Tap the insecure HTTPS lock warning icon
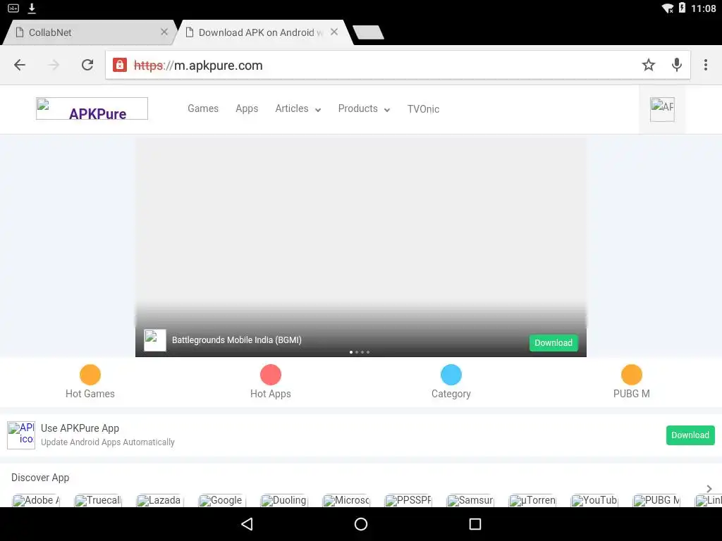This screenshot has height=541, width=722. [120, 65]
